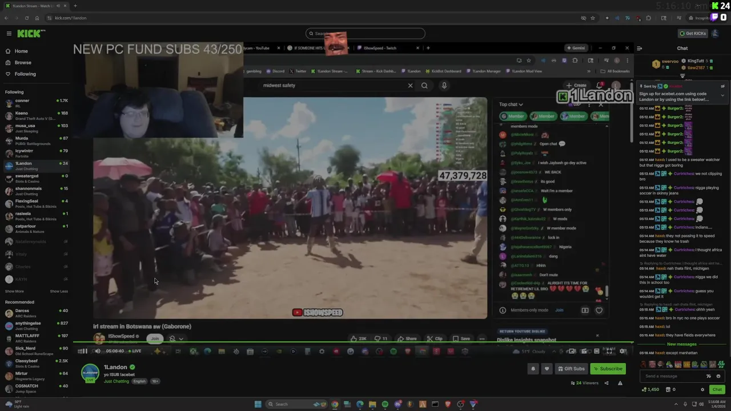731x411 pixels.
Task: Open Windows Start menu
Action: [258, 404]
